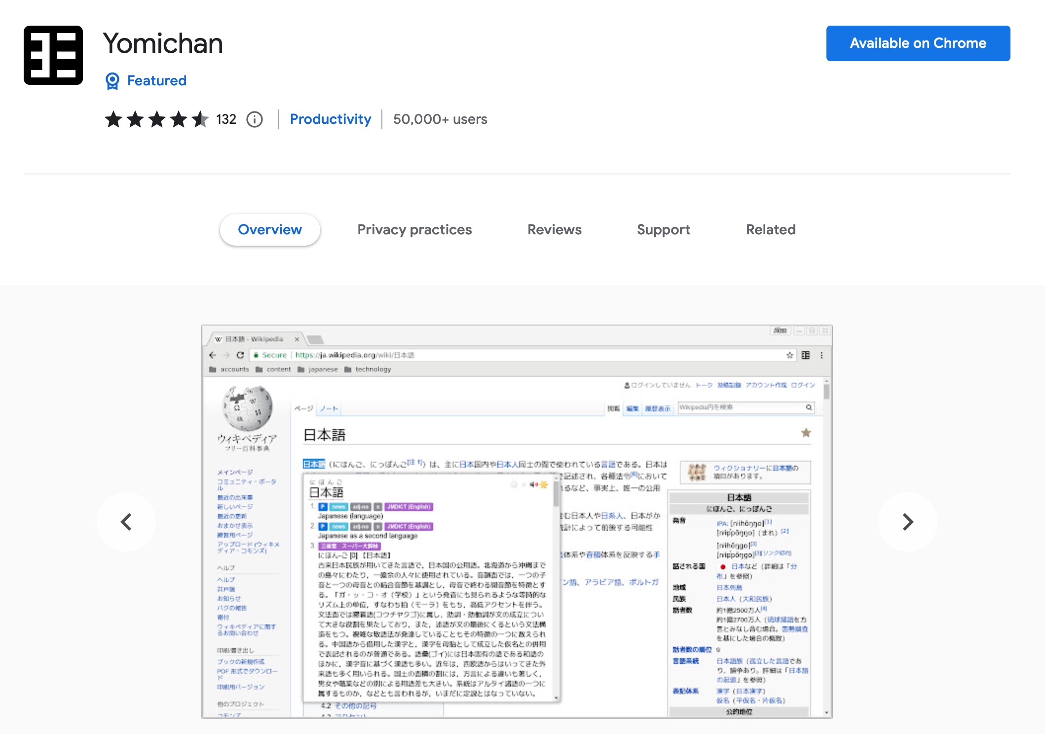The image size is (1045, 734).
Task: Click the Wikipedia screenshot thumbnail
Action: pos(517,521)
